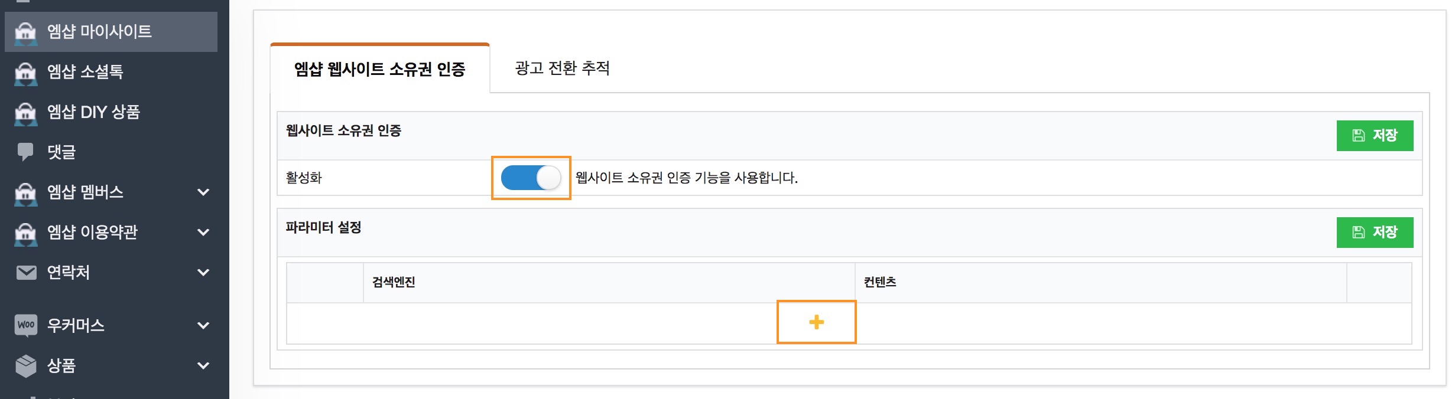
Task: Save the 파라미터 설정 section
Action: 1375,233
